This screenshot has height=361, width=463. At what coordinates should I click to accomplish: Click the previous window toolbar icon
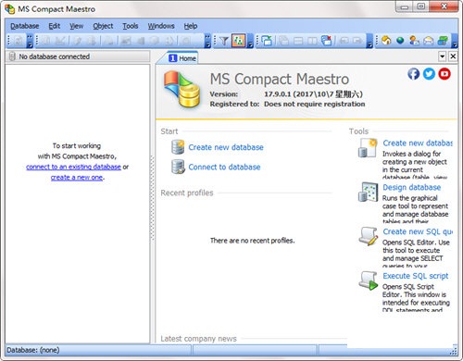tap(344, 41)
